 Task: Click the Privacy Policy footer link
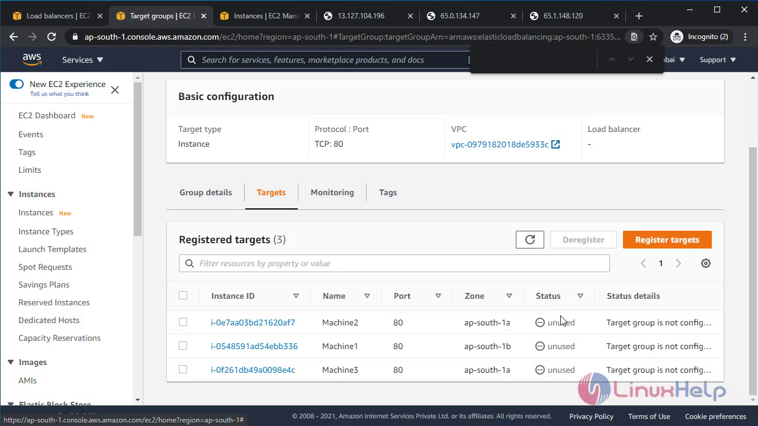coord(591,416)
